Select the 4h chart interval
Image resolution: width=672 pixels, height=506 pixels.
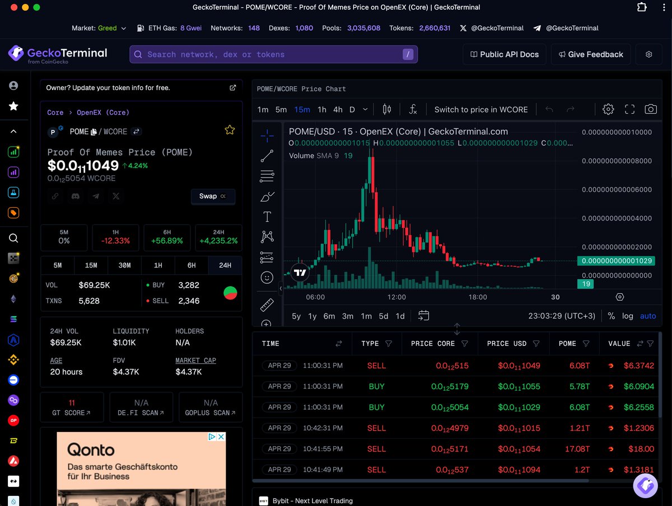coord(338,110)
